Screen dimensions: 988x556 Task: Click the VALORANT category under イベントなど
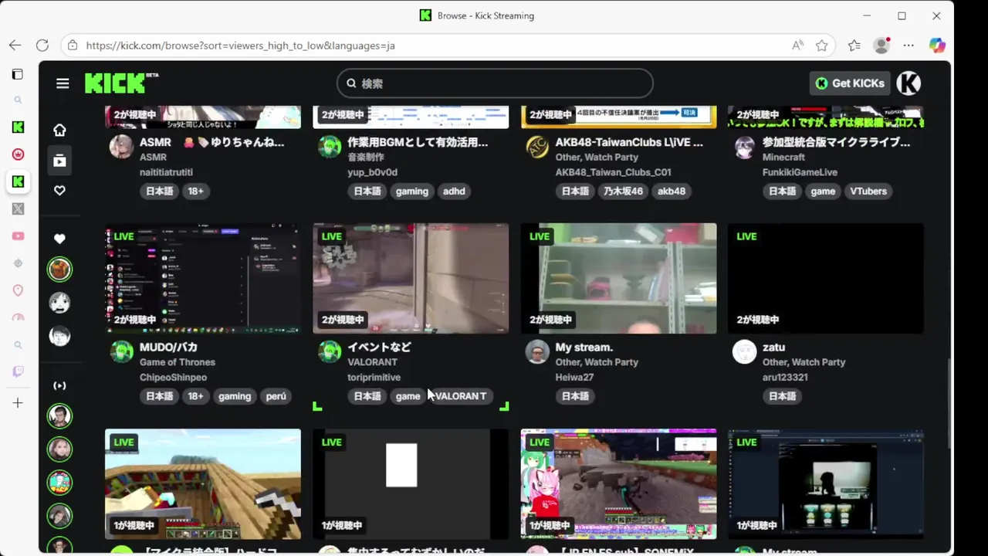click(372, 362)
